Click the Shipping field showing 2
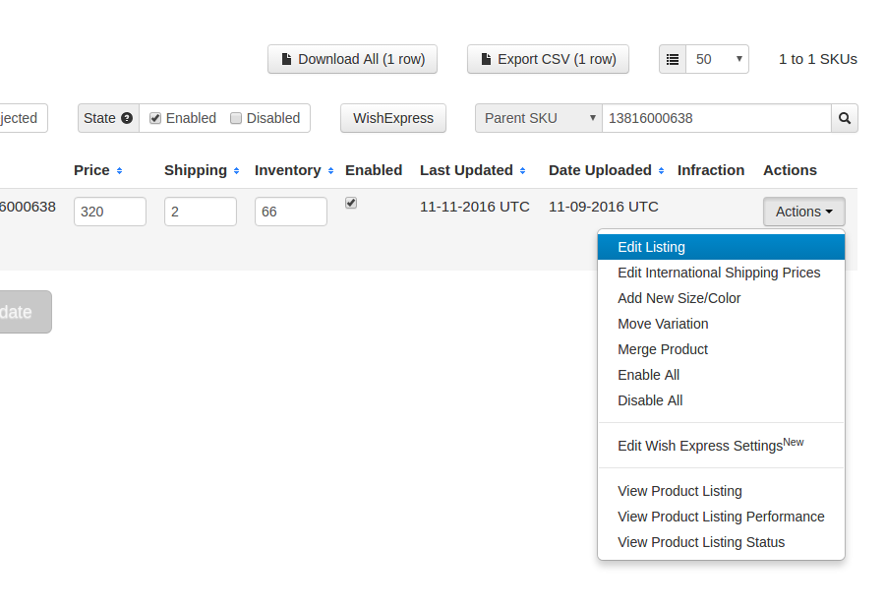Image resolution: width=885 pixels, height=610 pixels. coord(201,212)
